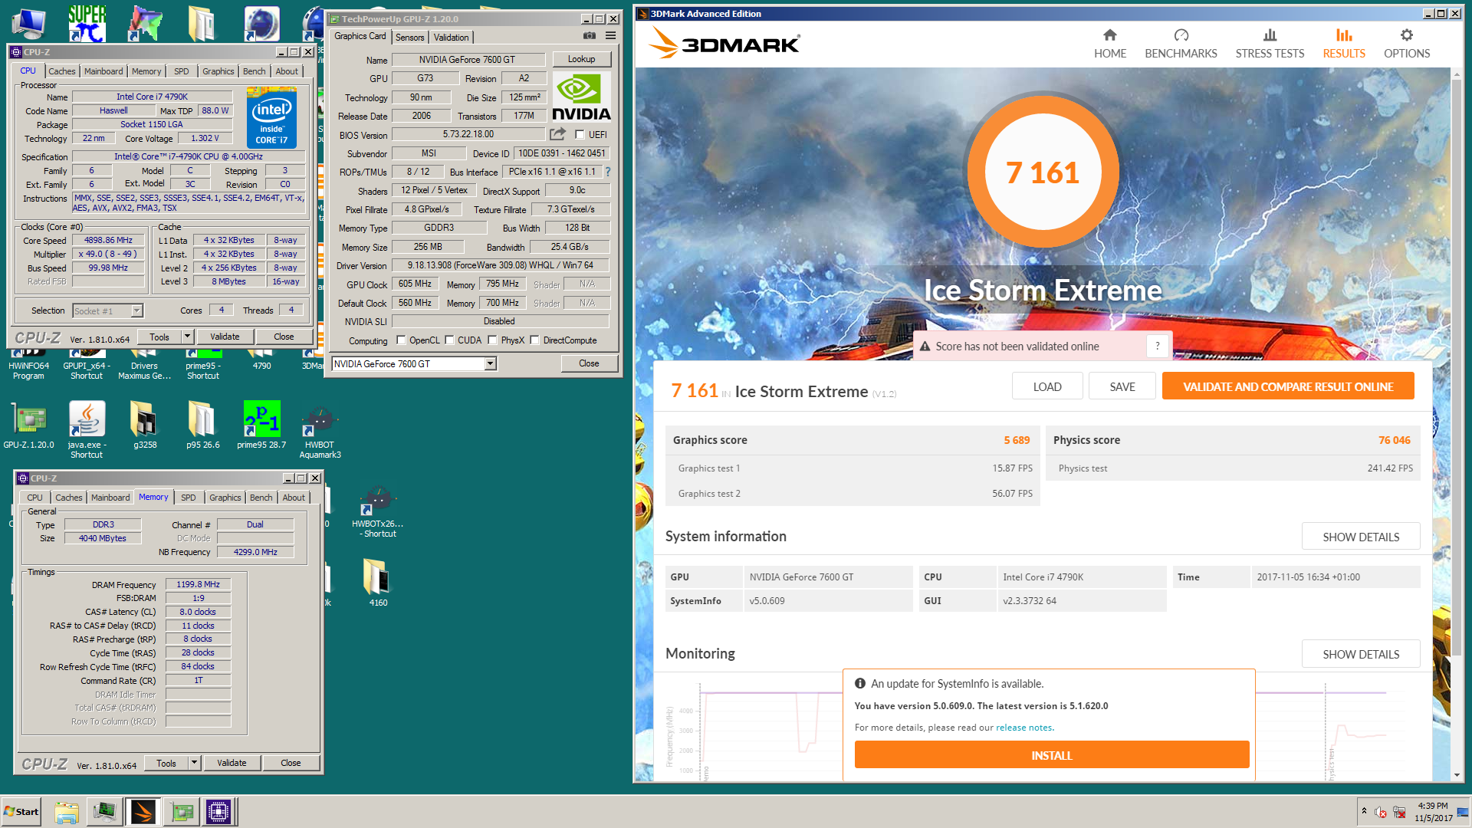
Task: Click the GPU Name field in GPU-Z
Action: pos(468,59)
